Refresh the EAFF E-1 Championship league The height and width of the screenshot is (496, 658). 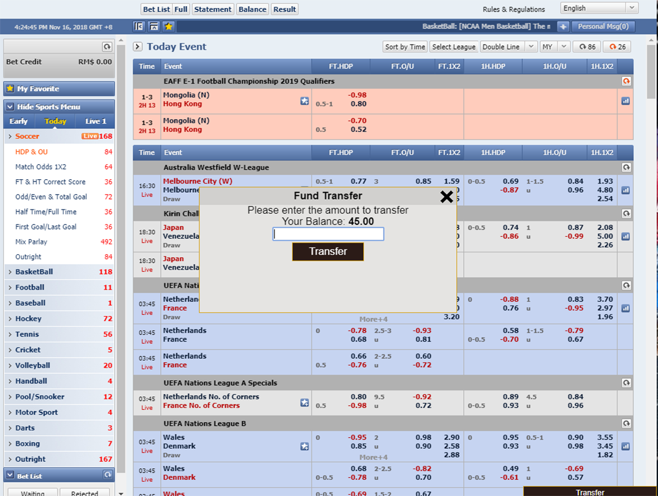pos(626,81)
